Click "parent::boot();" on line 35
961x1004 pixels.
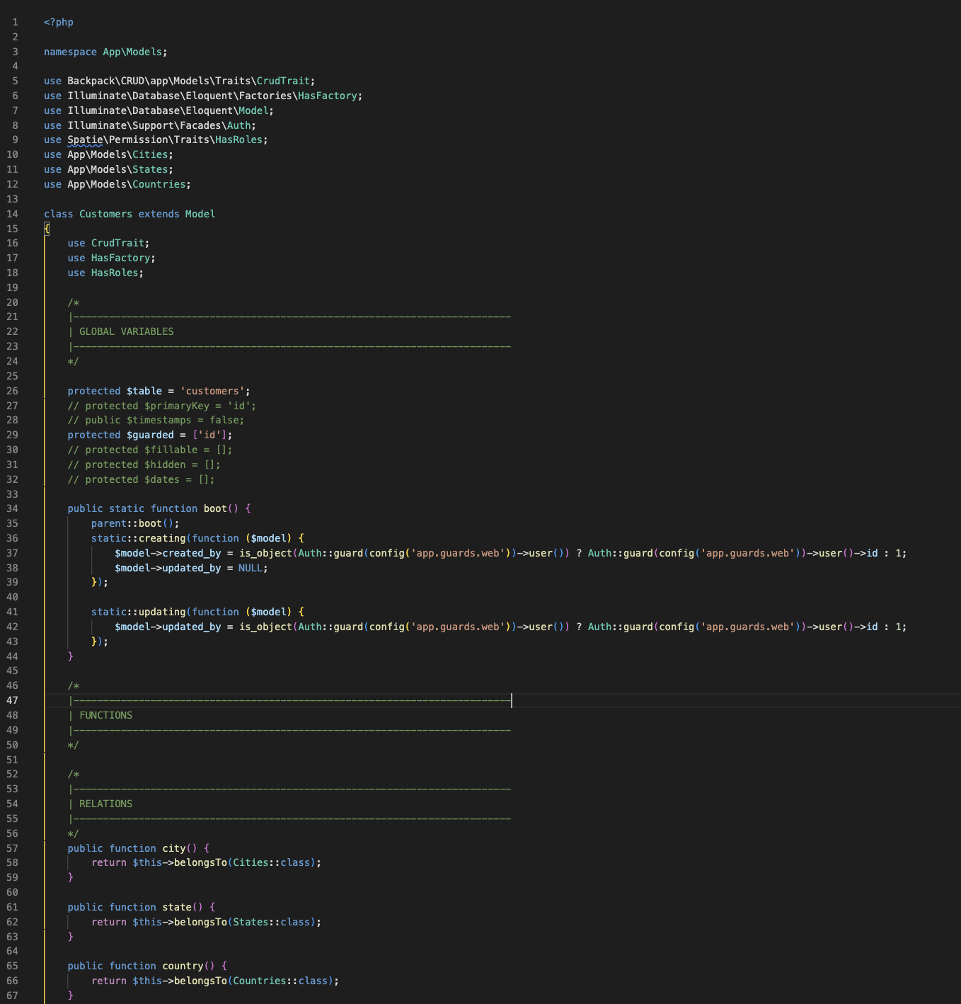(x=135, y=523)
